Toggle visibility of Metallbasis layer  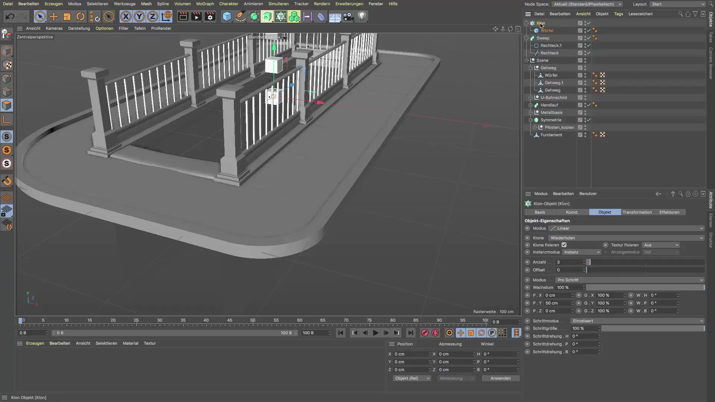pos(586,112)
